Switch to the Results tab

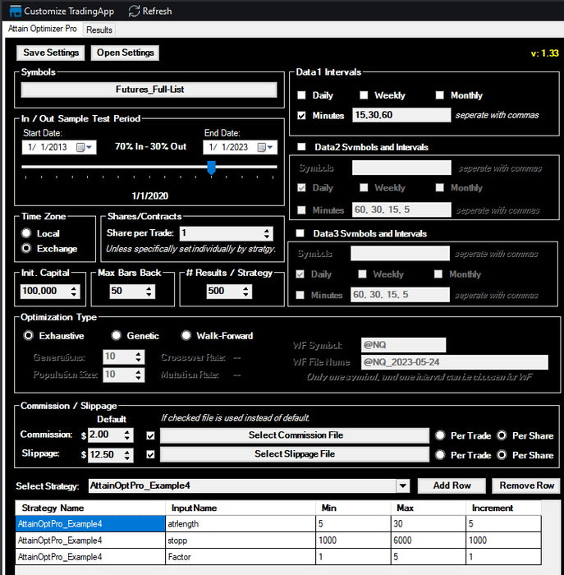[99, 30]
